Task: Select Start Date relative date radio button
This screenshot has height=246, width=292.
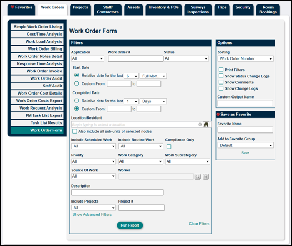Action: (x=77, y=75)
